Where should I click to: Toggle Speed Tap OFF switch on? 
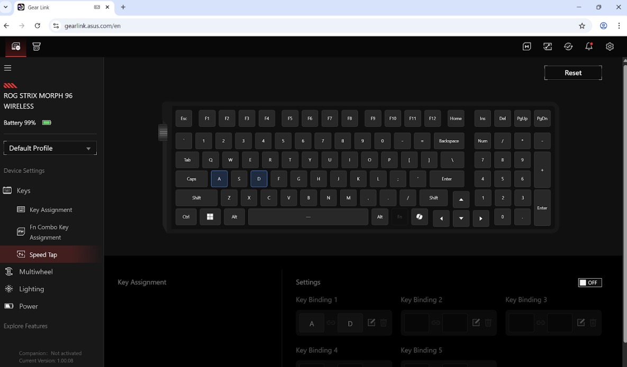click(590, 282)
